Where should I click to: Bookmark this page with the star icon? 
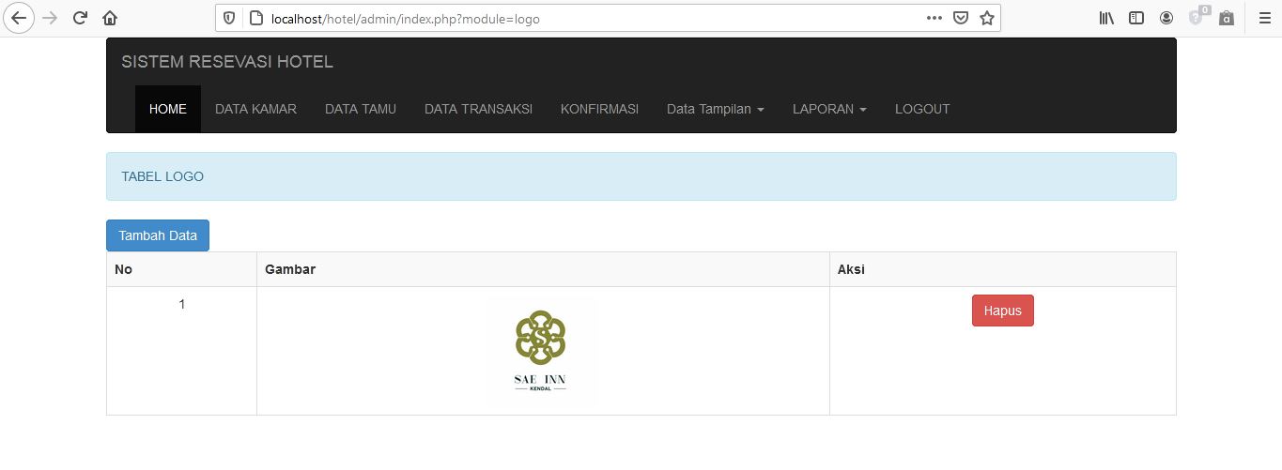[x=987, y=18]
